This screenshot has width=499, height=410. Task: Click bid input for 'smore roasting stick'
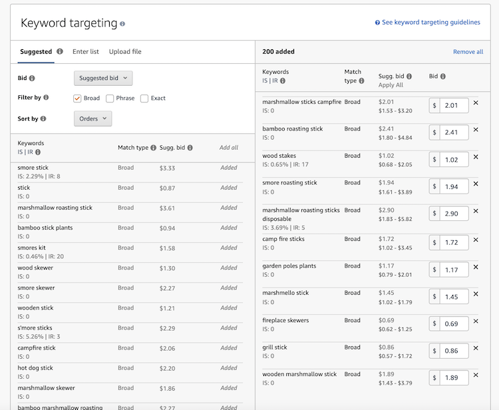pyautogui.click(x=454, y=187)
